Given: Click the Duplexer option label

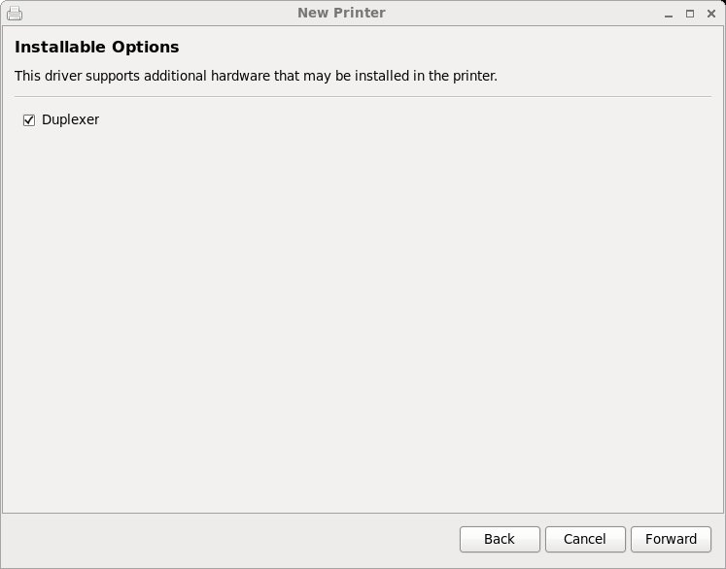Looking at the screenshot, I should pos(70,120).
